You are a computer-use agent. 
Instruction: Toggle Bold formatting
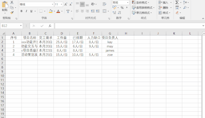coord(21,11)
